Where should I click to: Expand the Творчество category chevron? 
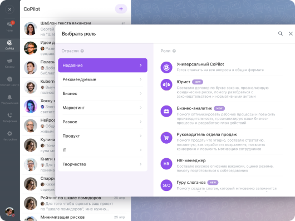(x=140, y=164)
